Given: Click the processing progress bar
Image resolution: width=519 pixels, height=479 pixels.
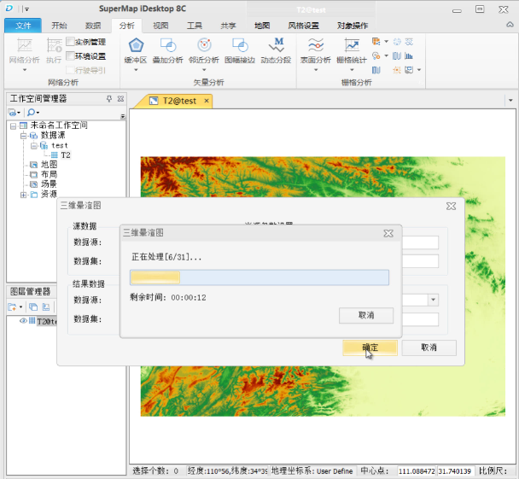Looking at the screenshot, I should (259, 277).
